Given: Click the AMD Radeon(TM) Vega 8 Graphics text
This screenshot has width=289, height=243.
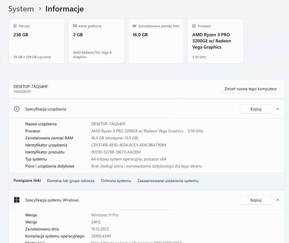Looking at the screenshot, I should [92, 55].
